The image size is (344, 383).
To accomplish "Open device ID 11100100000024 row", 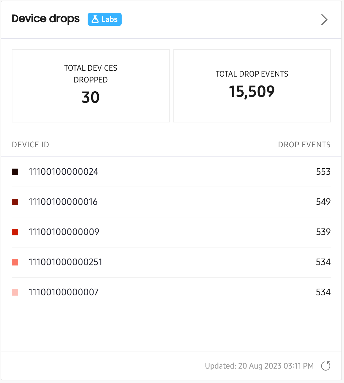I will 171,172.
